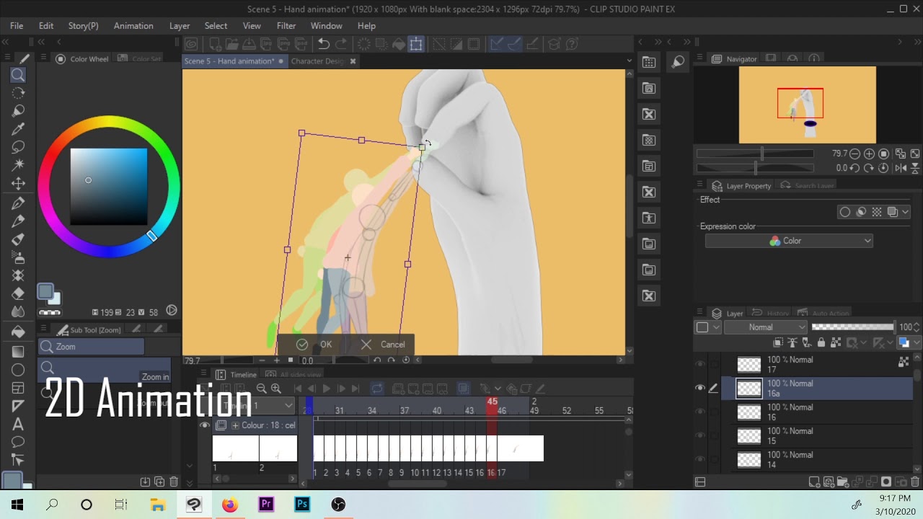The height and width of the screenshot is (519, 923).
Task: Open Photoshop from taskbar
Action: 302,505
